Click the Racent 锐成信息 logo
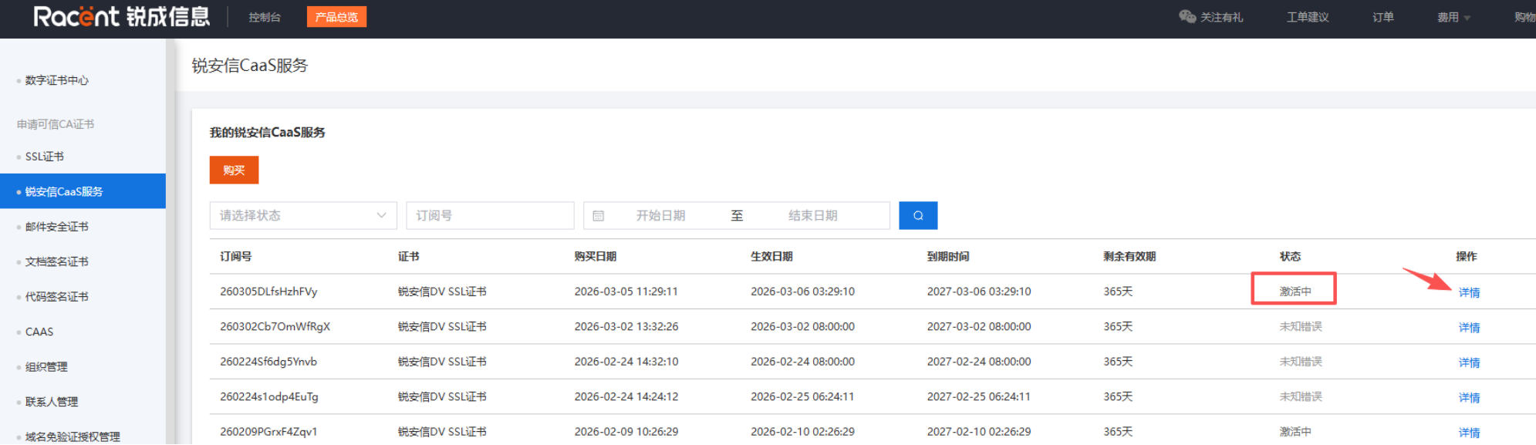This screenshot has width=1536, height=445. tap(121, 16)
